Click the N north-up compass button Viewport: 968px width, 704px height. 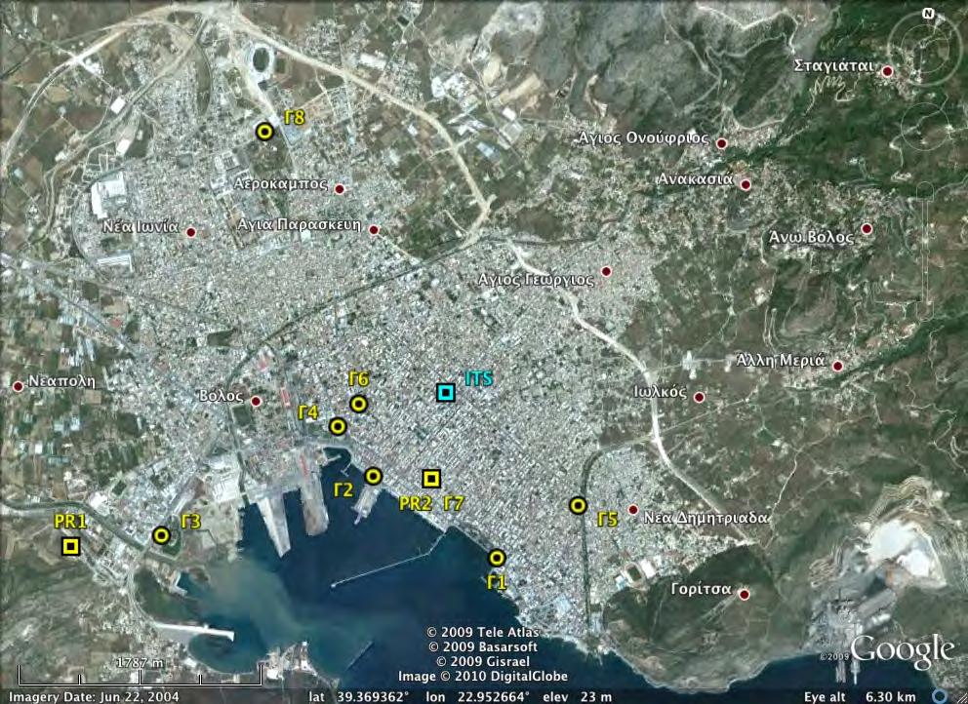tap(927, 13)
